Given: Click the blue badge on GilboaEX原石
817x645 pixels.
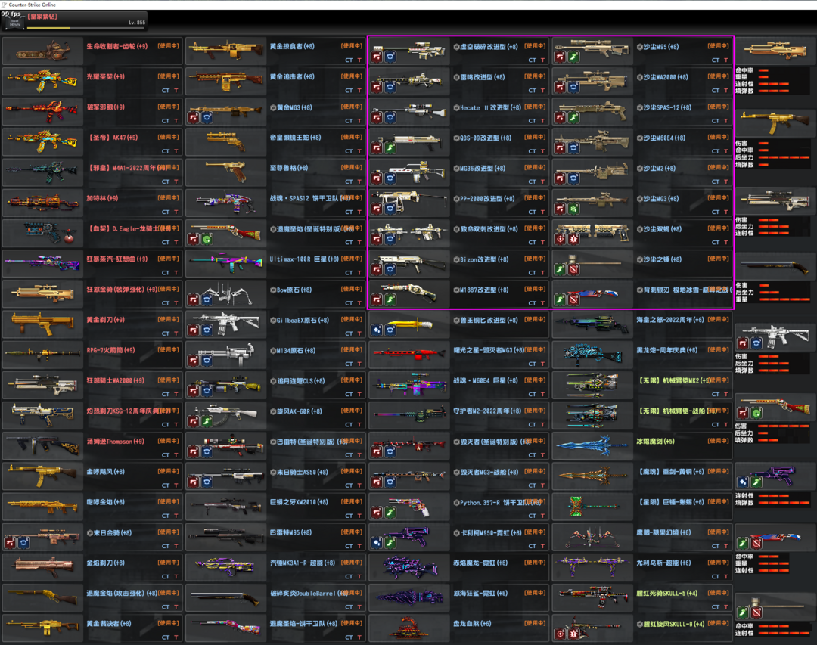Looking at the screenshot, I should (x=207, y=330).
